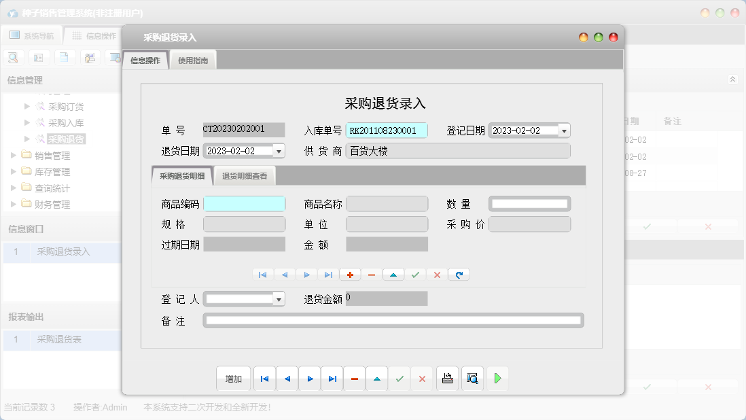Focus the 商品编码 input field

245,204
